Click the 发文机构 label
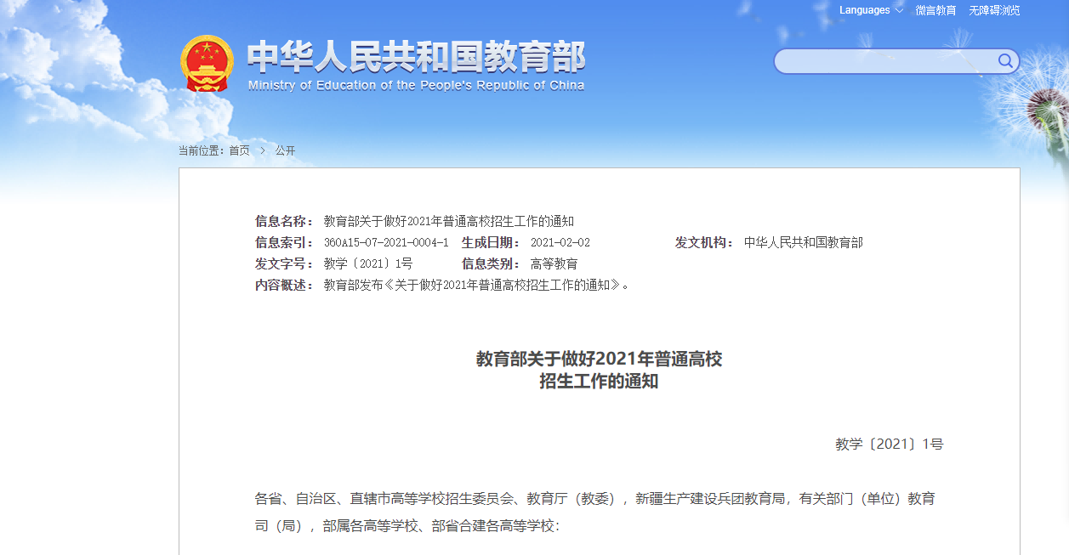The width and height of the screenshot is (1069, 555). click(x=705, y=242)
